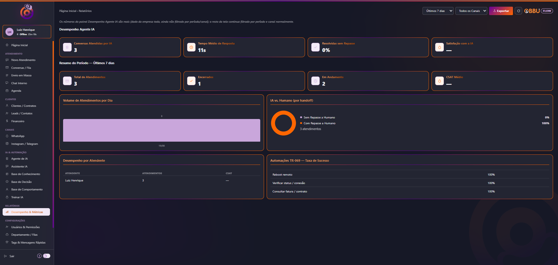Click the "ATENDENTE" column header

(72, 173)
